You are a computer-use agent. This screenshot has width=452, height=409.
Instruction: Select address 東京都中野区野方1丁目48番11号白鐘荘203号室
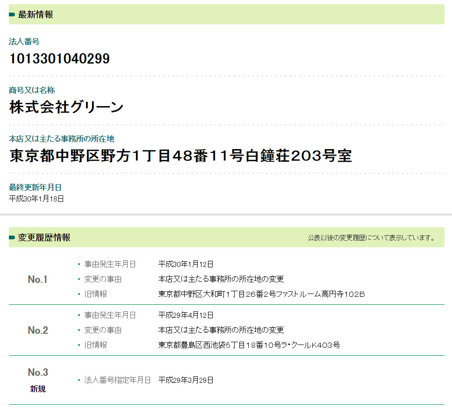tap(180, 156)
